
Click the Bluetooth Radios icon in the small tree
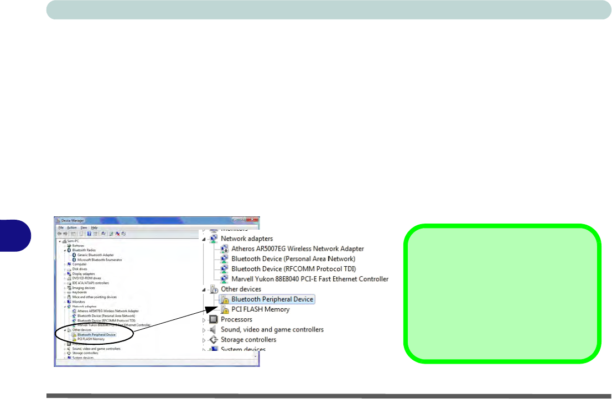tap(69, 250)
